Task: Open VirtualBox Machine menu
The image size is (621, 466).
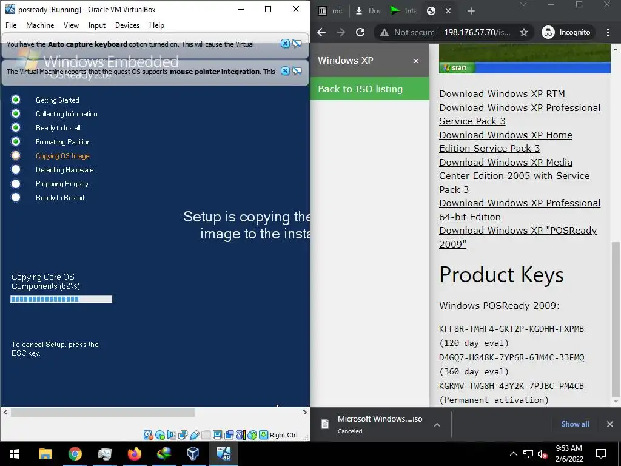Action: [40, 25]
